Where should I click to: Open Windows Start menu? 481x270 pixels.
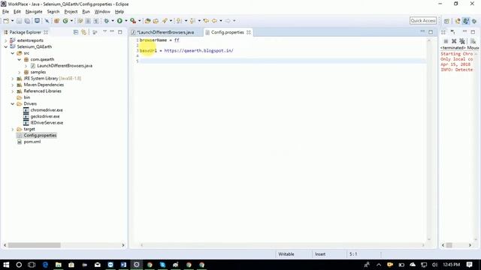[x=6, y=265]
